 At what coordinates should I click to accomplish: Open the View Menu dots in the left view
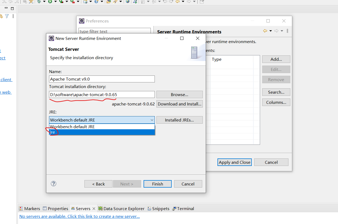(x=13, y=16)
